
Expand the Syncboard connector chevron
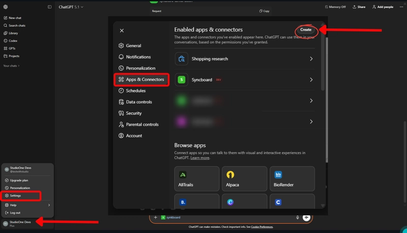(311, 80)
